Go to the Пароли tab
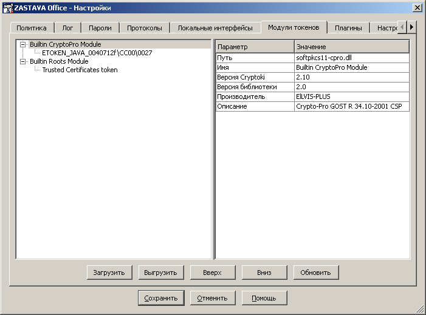 tap(100, 28)
